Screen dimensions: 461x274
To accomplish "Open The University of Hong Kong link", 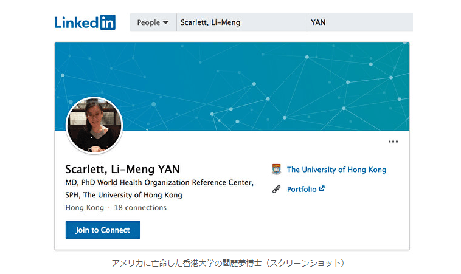I will click(x=336, y=170).
